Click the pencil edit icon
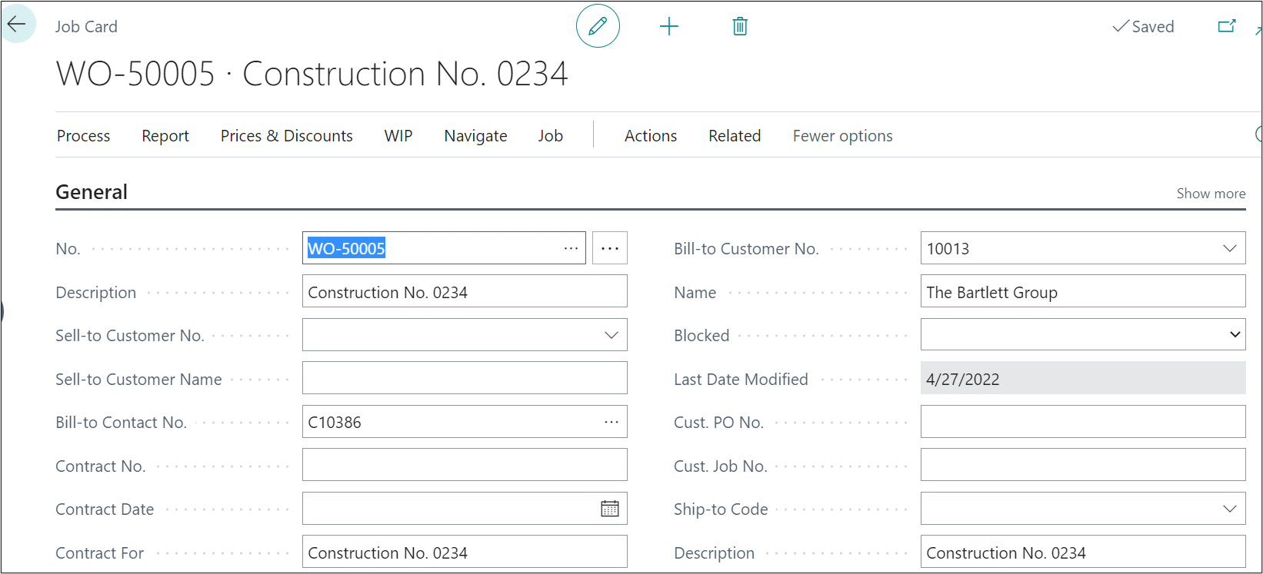This screenshot has width=1263, height=574. click(x=598, y=26)
